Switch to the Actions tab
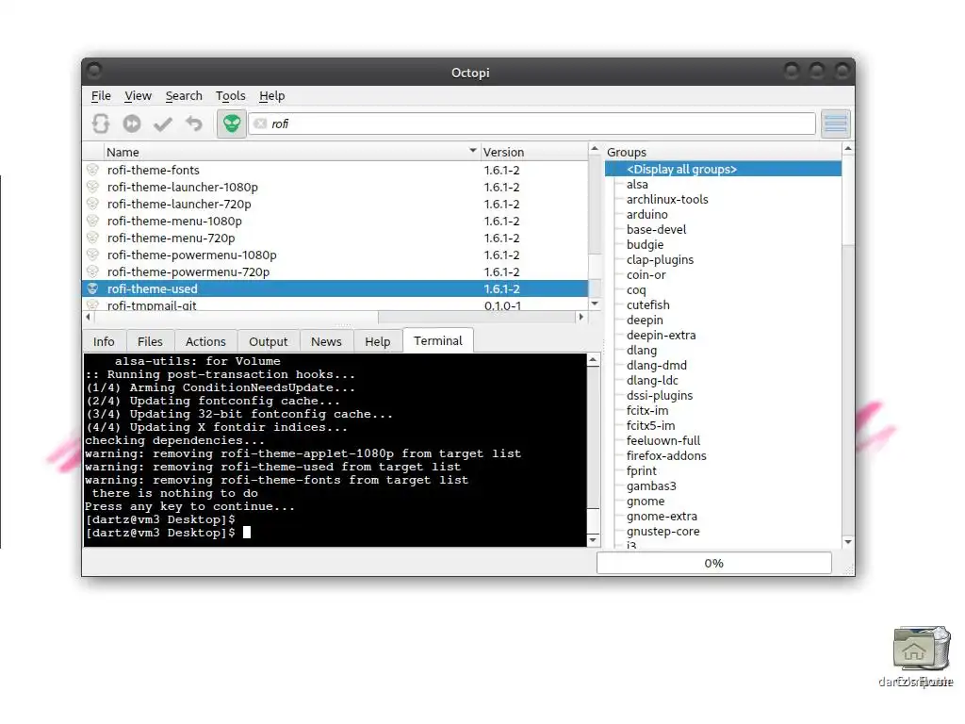965x724 pixels. 205,341
